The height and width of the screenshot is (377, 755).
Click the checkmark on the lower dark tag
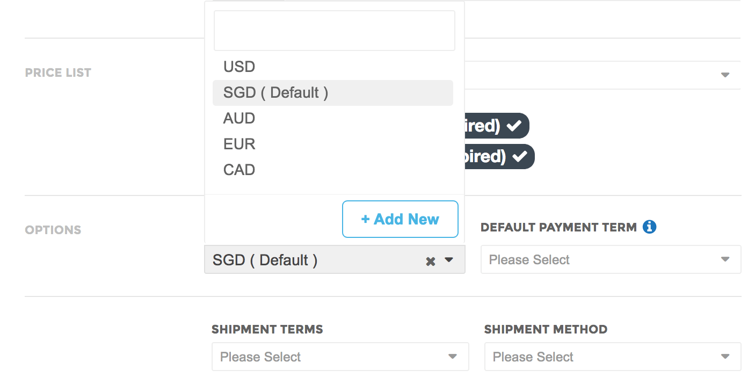[519, 156]
